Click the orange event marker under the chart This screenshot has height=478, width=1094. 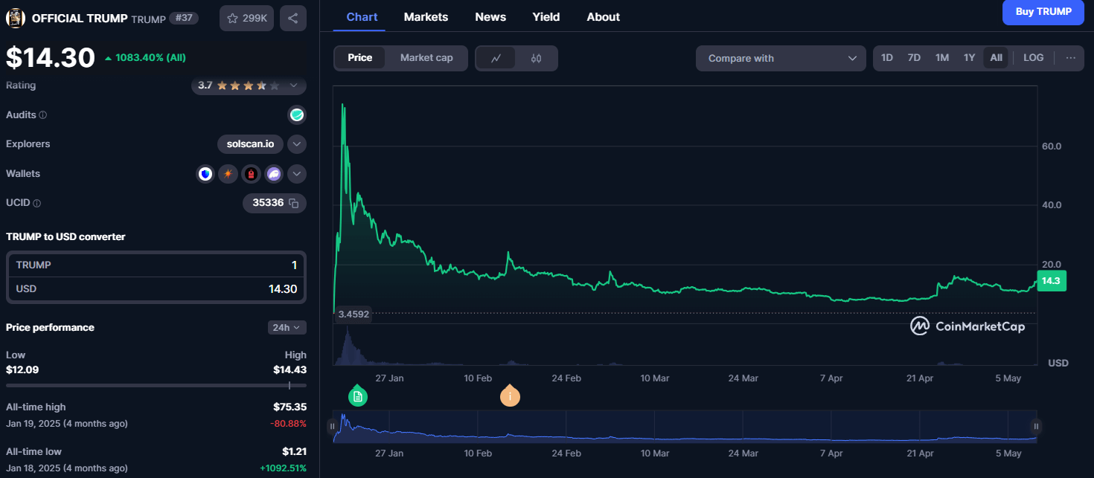[x=510, y=396]
